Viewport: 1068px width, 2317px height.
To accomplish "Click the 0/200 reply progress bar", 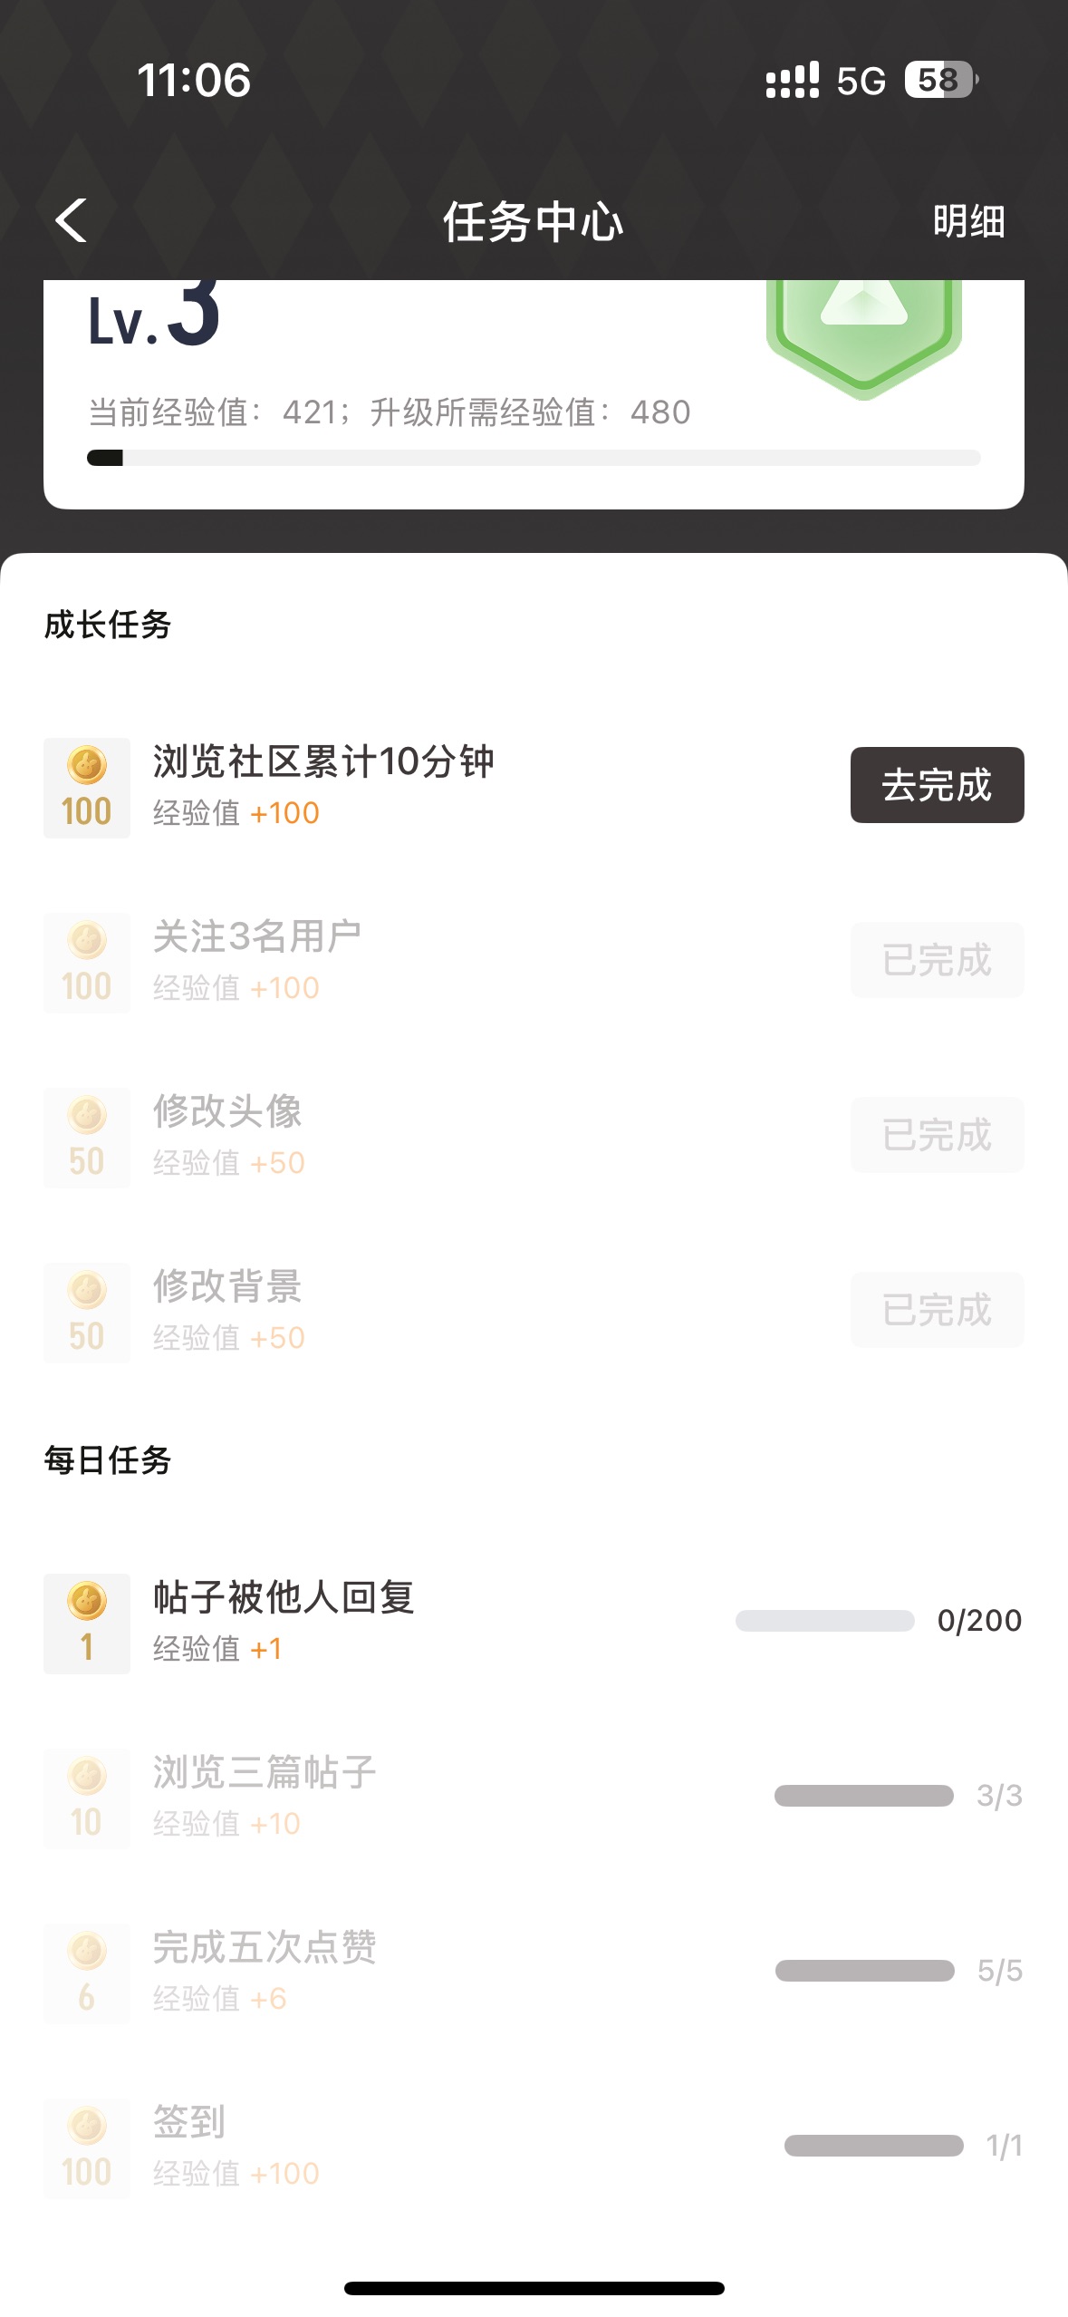I will [x=824, y=1621].
